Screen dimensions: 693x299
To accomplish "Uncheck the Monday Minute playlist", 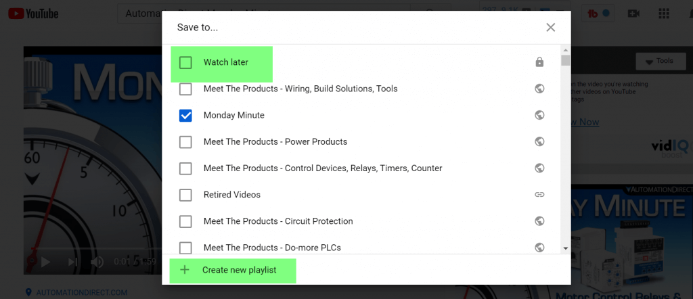I will tap(185, 116).
